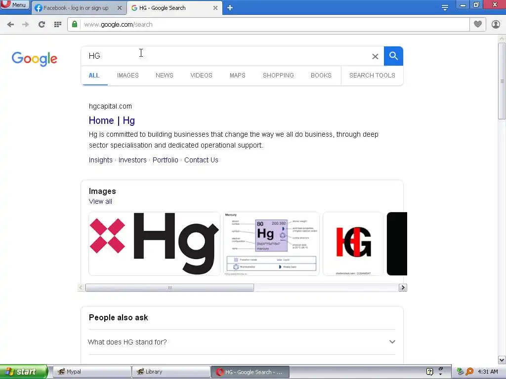Open the Opera Menu button
The width and height of the screenshot is (506, 379).
[15, 4]
